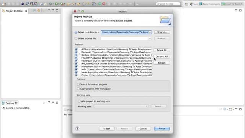Select the Healthcare project row text

click(x=116, y=61)
